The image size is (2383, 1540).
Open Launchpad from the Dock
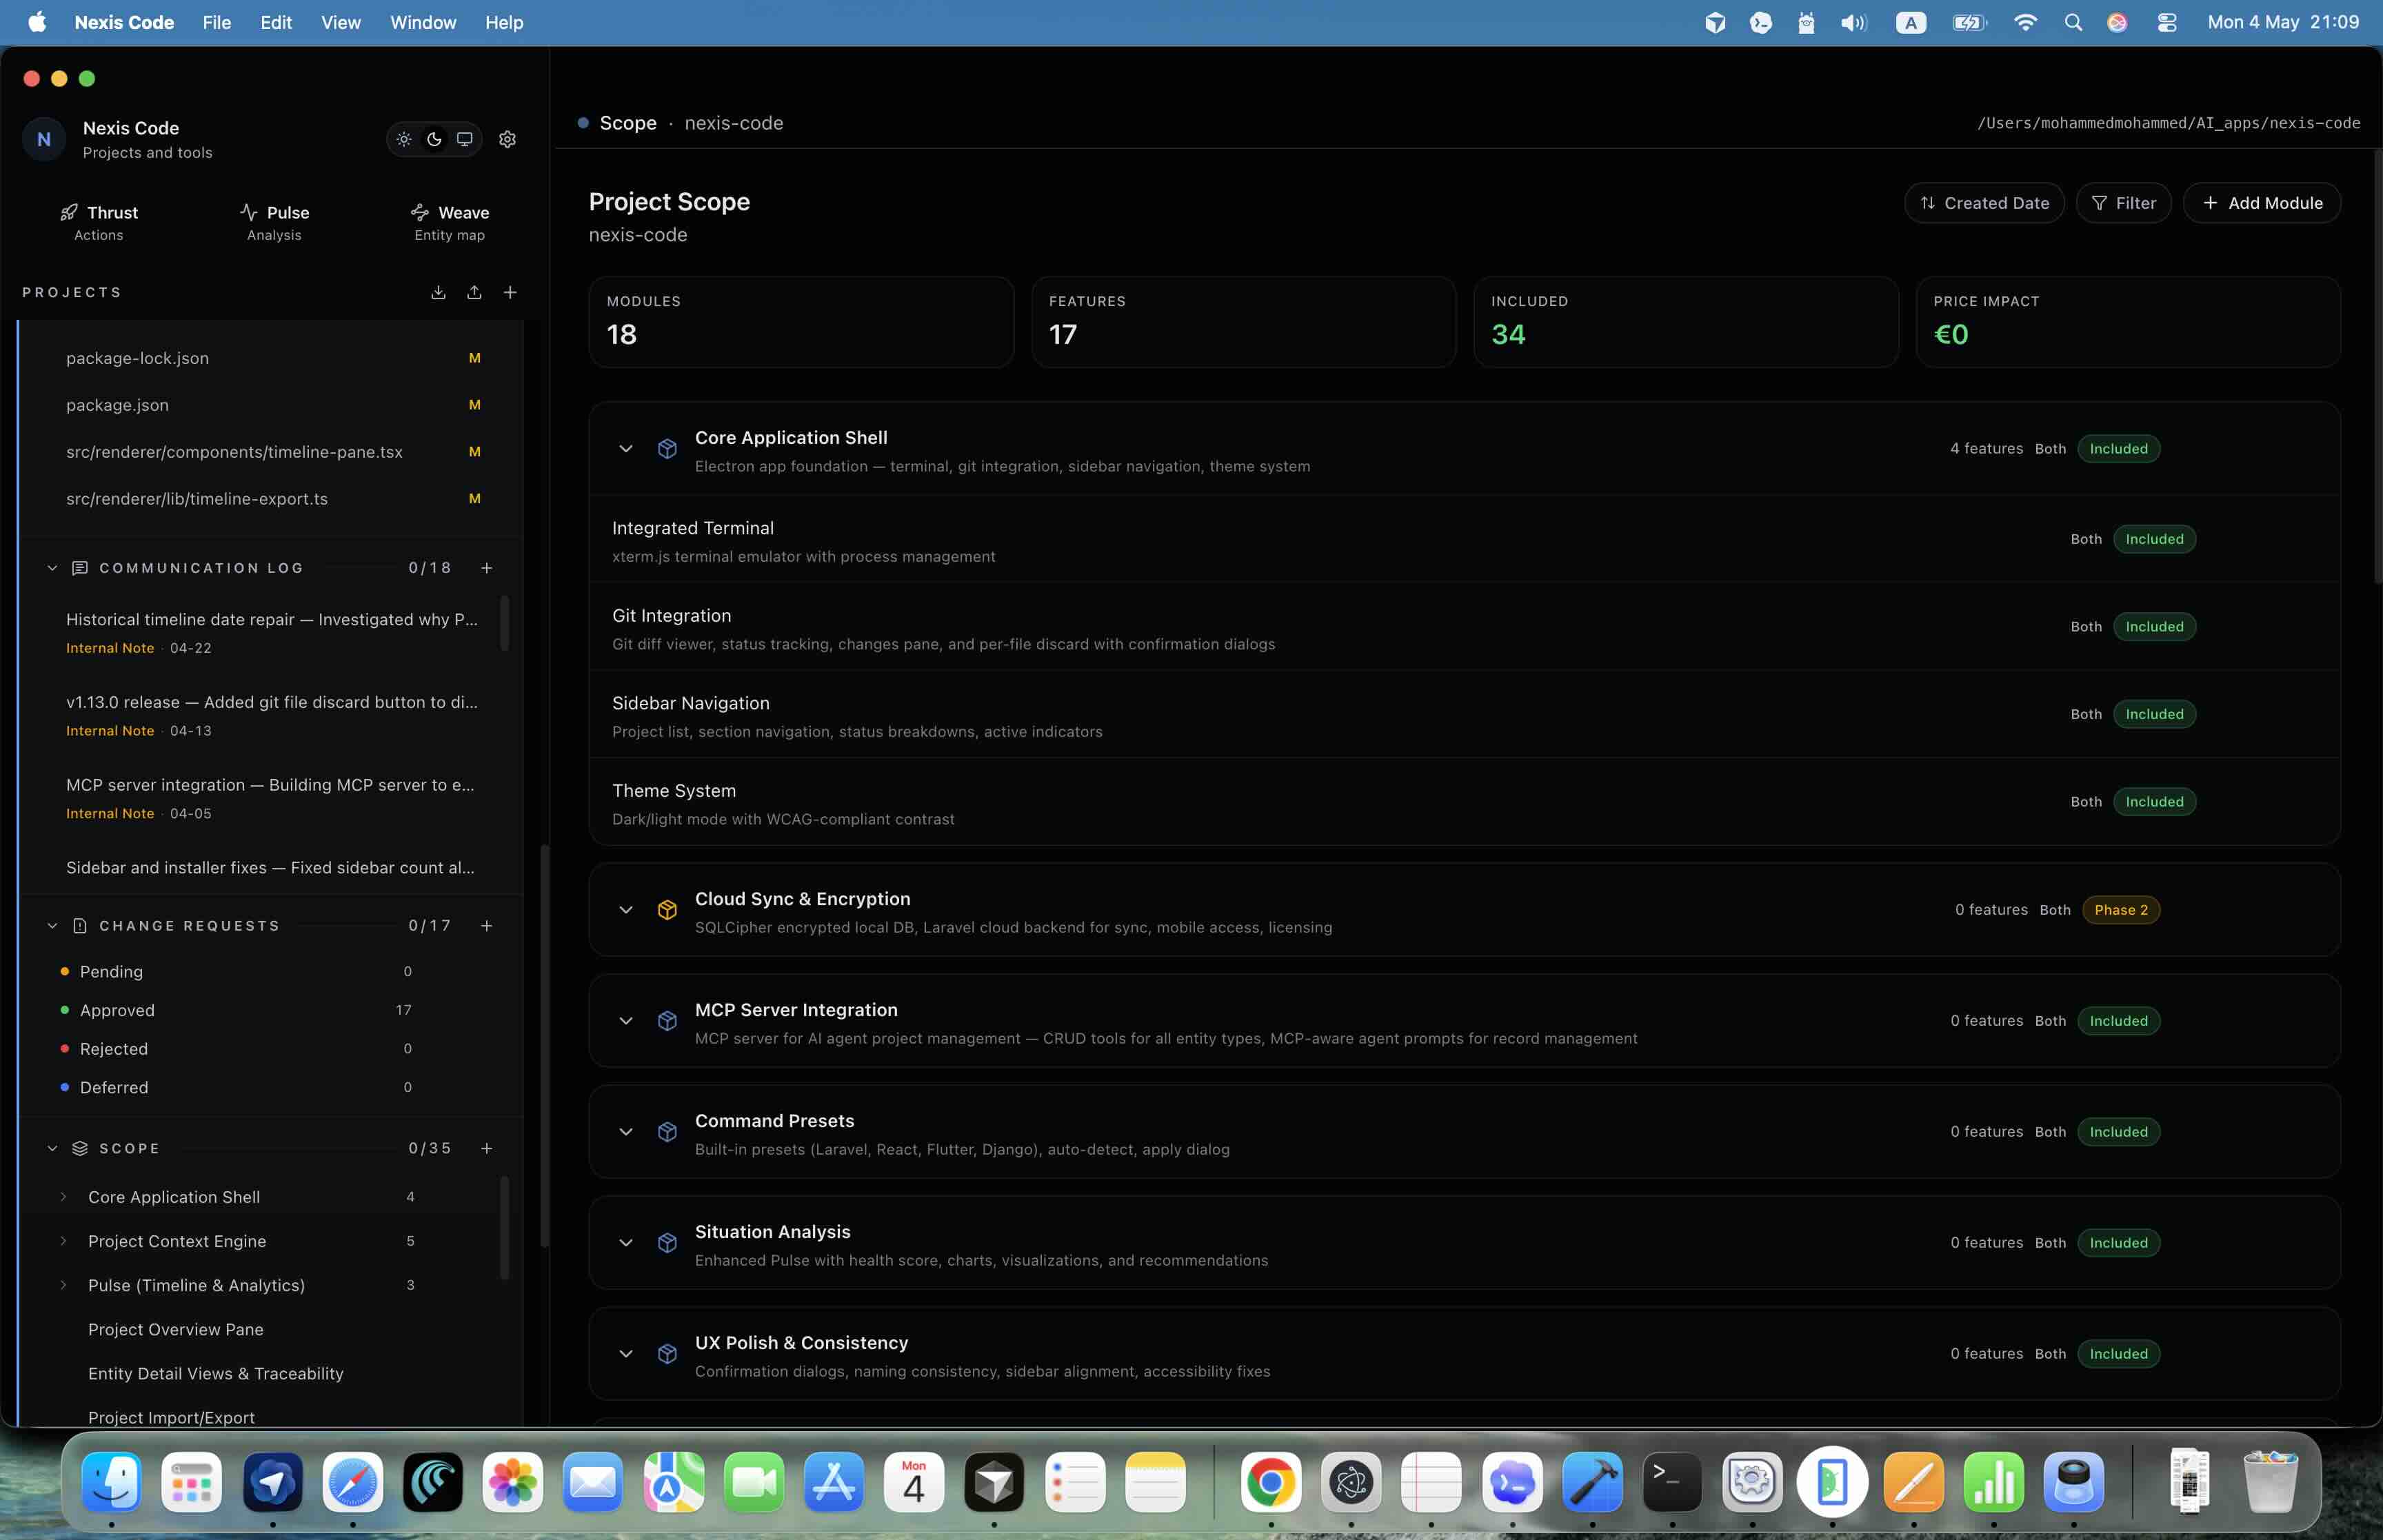click(191, 1481)
